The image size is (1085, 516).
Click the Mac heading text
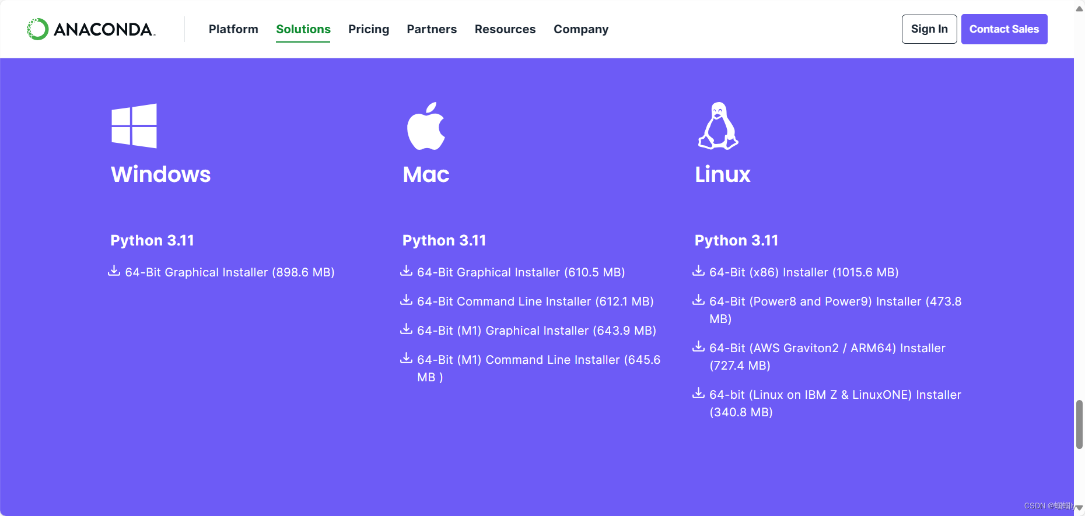tap(426, 174)
